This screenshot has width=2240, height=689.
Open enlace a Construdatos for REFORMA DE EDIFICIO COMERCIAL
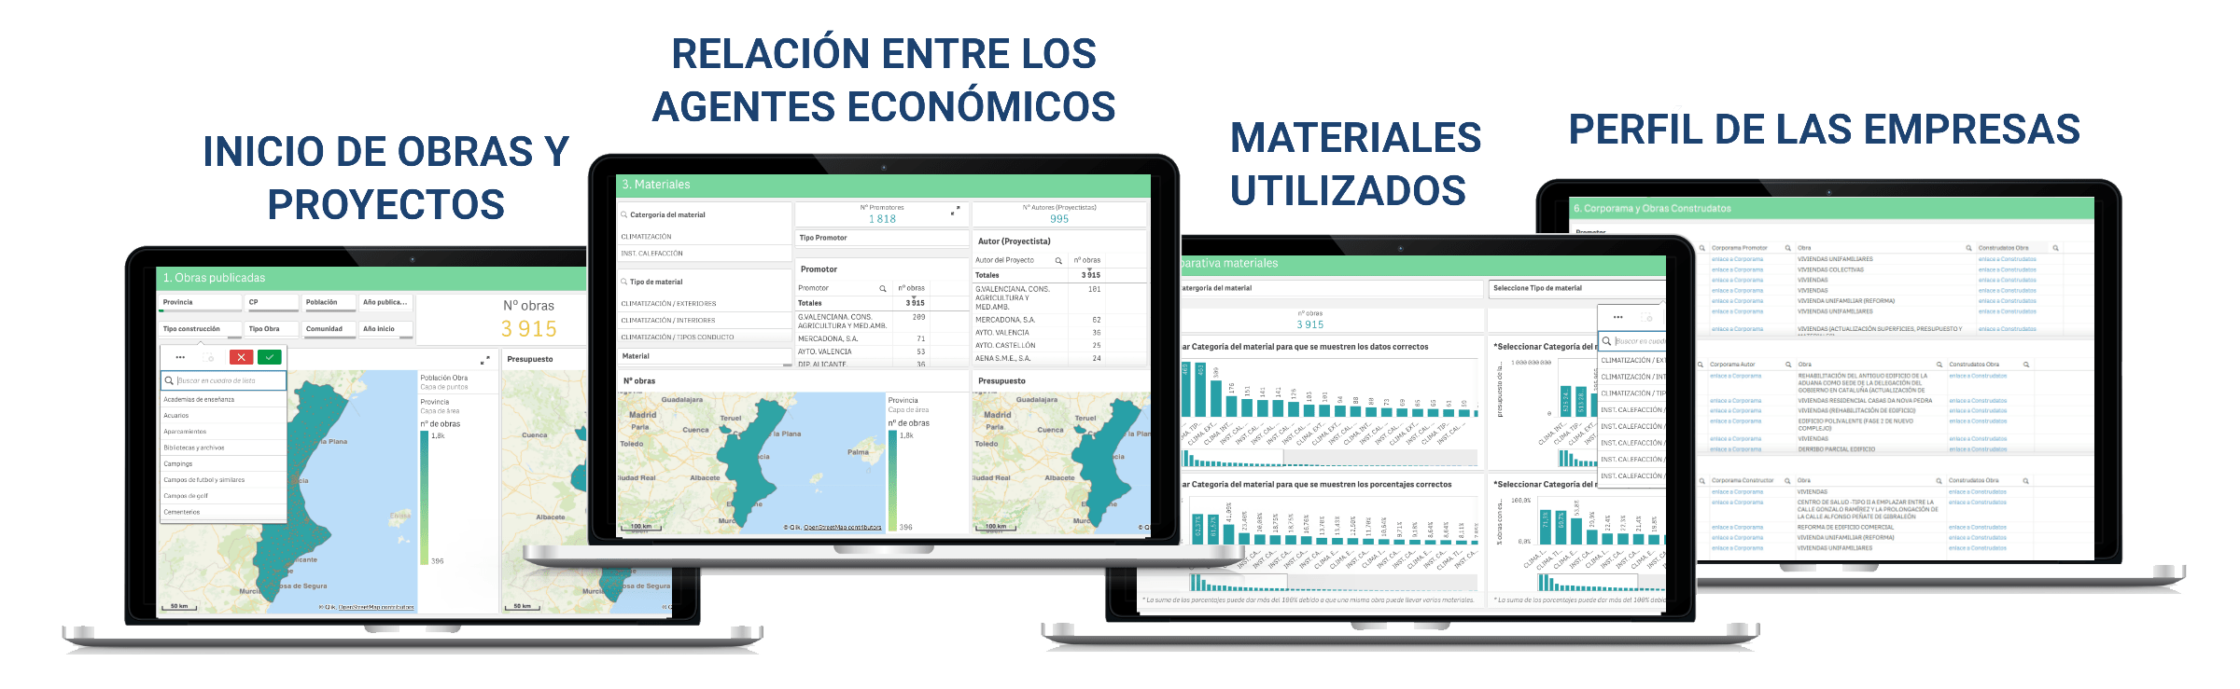point(1978,528)
